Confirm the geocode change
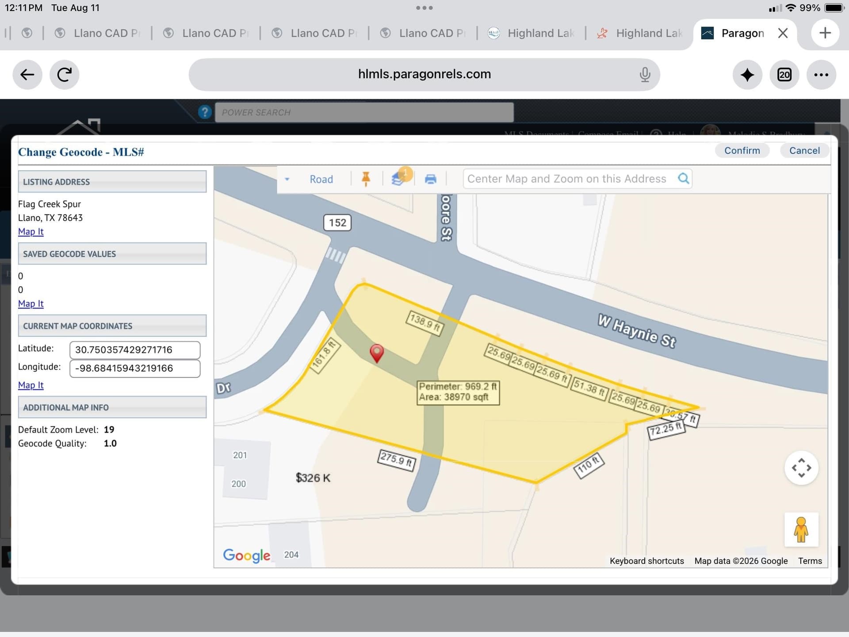 click(x=742, y=150)
